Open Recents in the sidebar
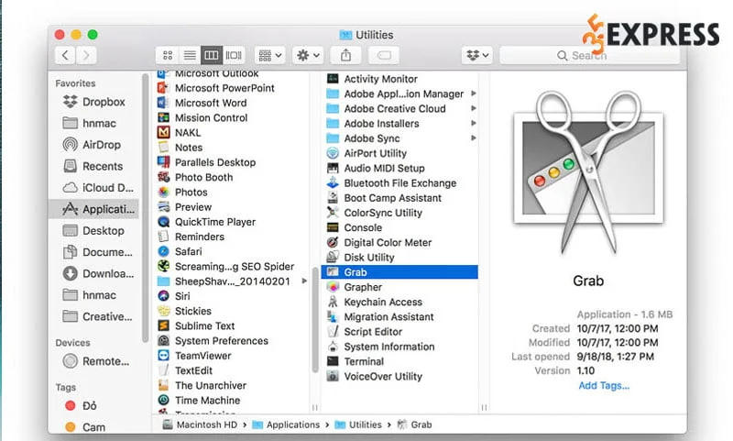 click(94, 166)
